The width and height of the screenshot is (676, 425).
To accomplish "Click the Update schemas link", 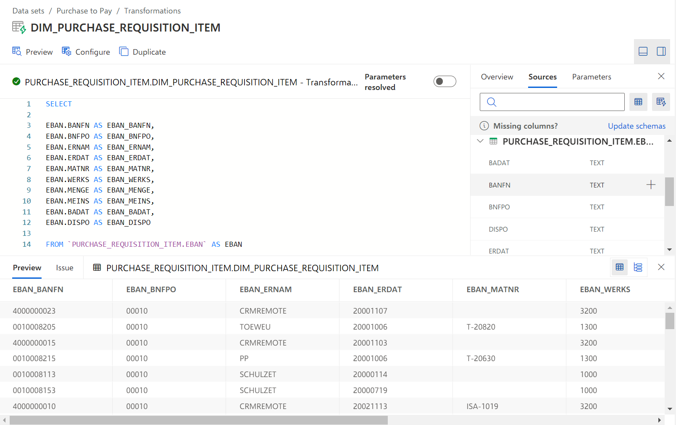I will pos(637,126).
